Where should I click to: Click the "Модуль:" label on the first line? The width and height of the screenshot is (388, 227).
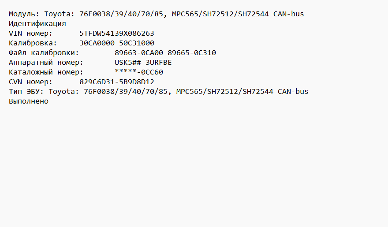24,14
